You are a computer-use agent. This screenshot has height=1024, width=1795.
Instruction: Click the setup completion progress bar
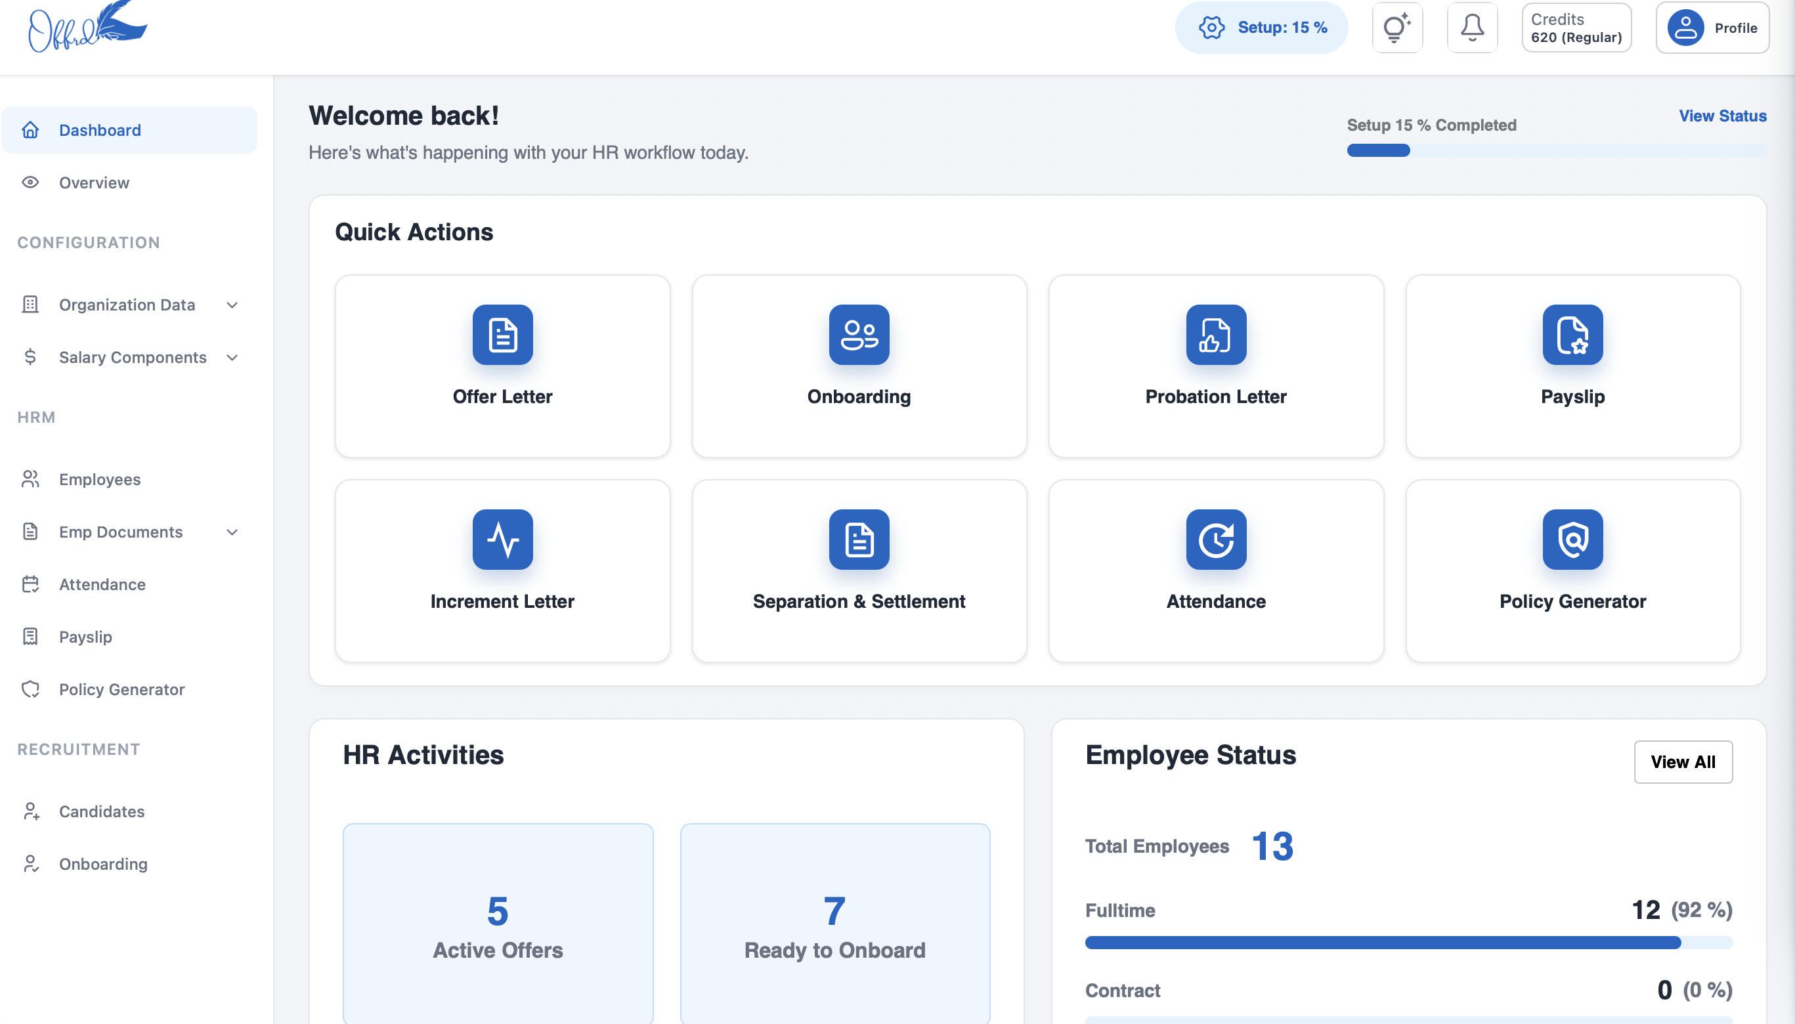[1556, 150]
